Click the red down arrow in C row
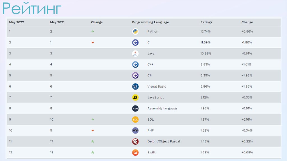The height and width of the screenshot is (161, 287). [92, 43]
